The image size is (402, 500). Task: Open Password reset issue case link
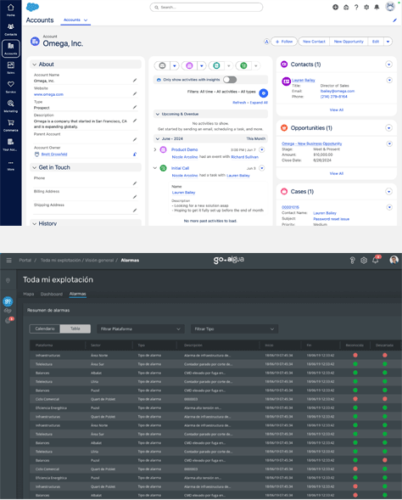332,219
